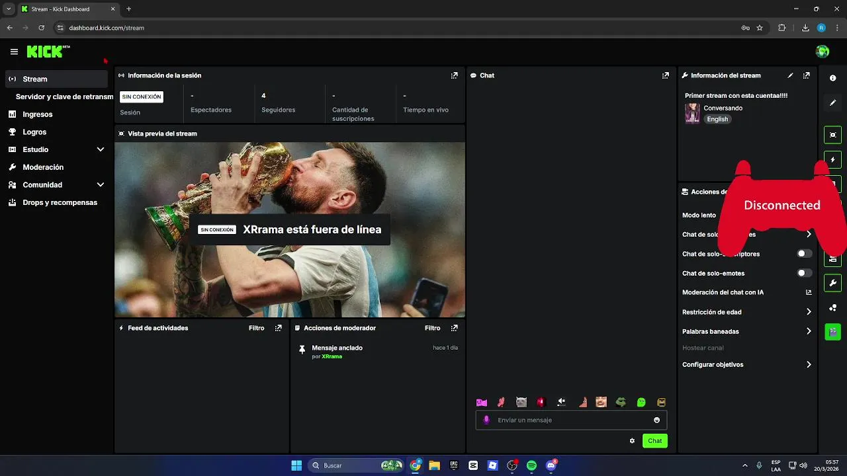Click the three-dots icon in right sidebar
Screen dimensions: 847x476
[x=832, y=307]
